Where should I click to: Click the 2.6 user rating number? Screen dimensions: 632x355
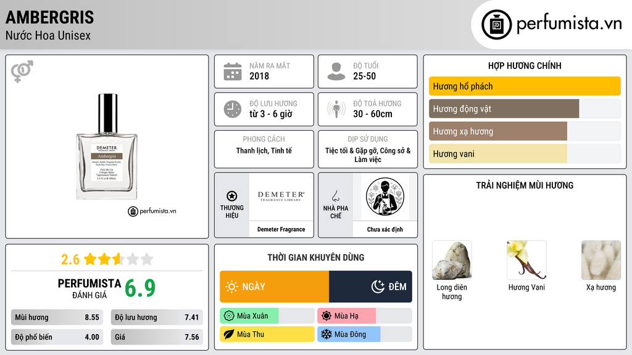(70, 259)
